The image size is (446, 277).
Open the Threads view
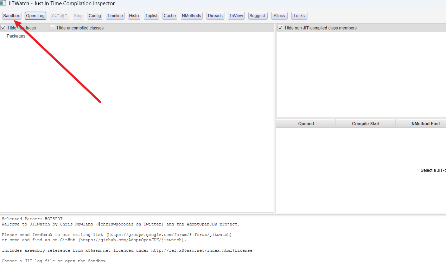215,16
